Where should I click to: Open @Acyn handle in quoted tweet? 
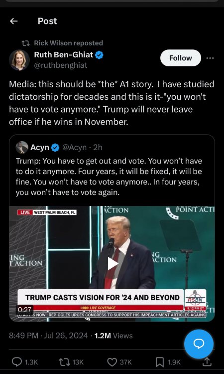click(x=74, y=148)
